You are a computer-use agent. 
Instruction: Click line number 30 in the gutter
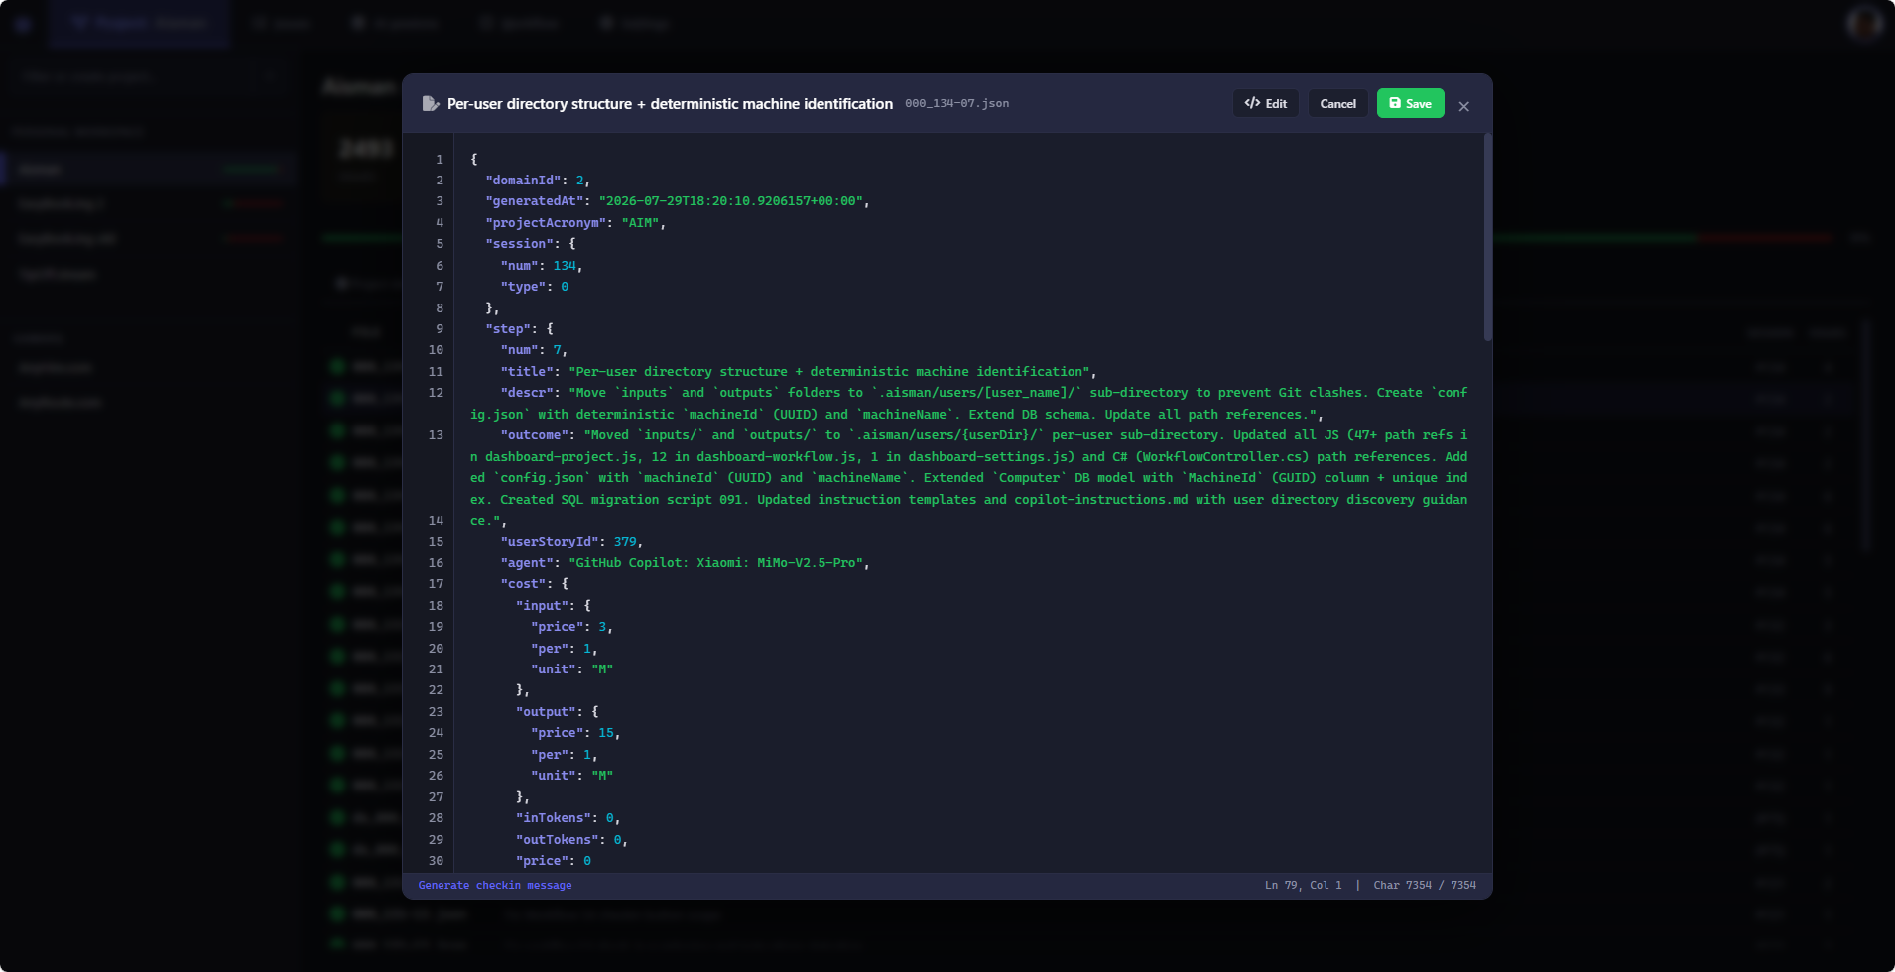[x=436, y=861]
